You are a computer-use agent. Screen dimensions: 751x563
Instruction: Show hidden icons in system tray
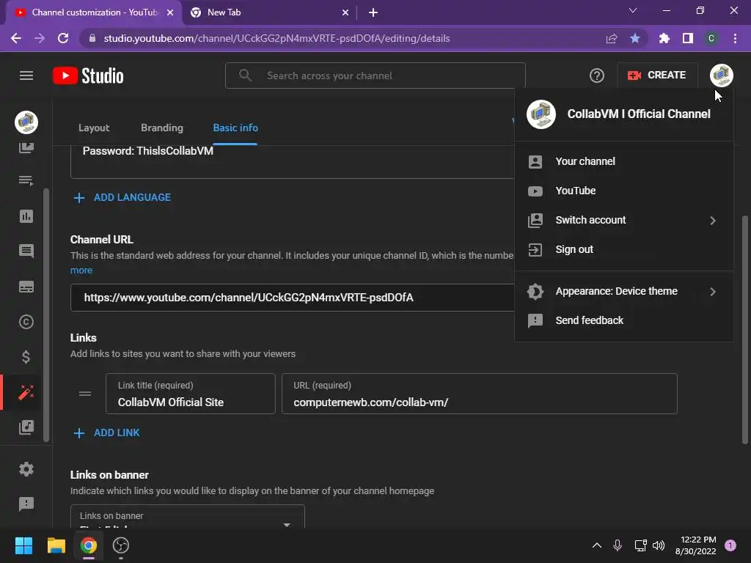[x=597, y=545]
